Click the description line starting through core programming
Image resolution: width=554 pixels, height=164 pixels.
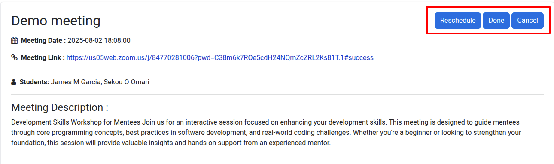[x=266, y=132]
